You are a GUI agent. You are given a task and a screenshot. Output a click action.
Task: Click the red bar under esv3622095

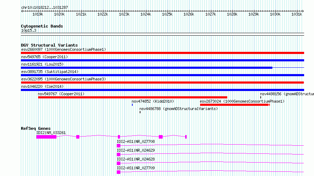pos(162,83)
